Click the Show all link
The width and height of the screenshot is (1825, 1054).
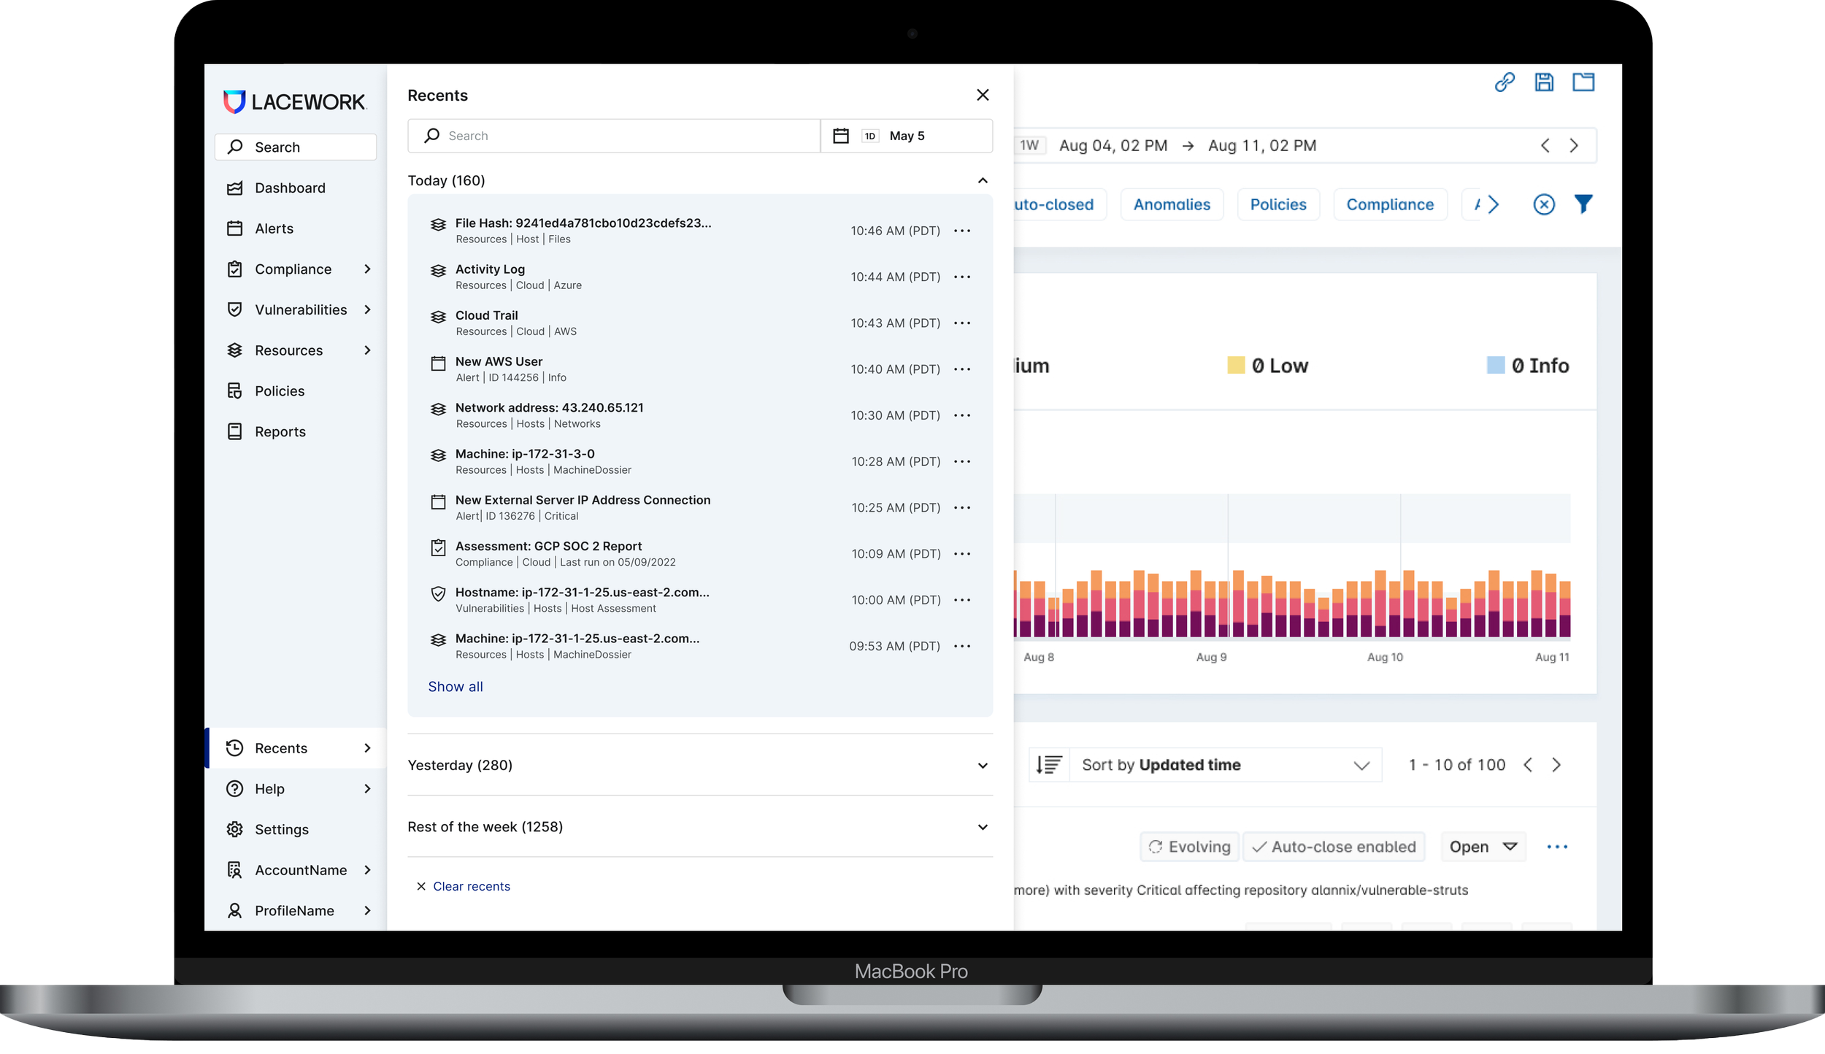[455, 687]
